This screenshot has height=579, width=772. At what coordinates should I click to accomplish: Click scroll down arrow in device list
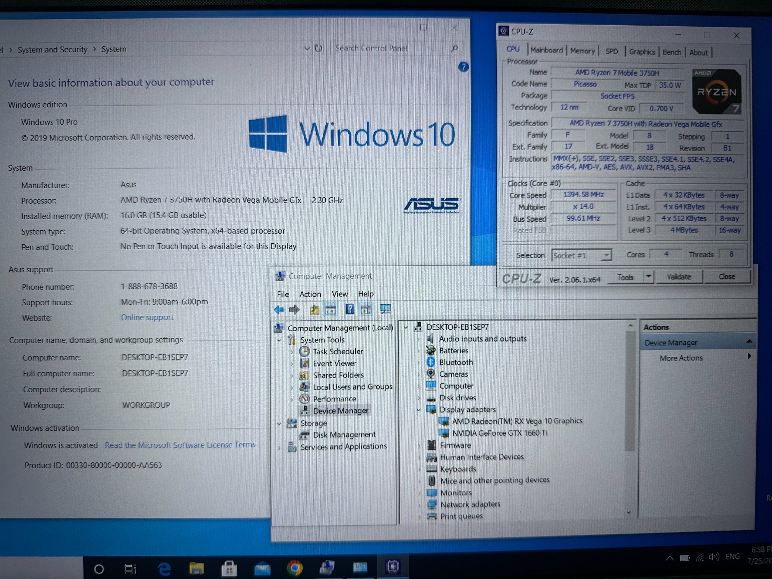coord(628,512)
